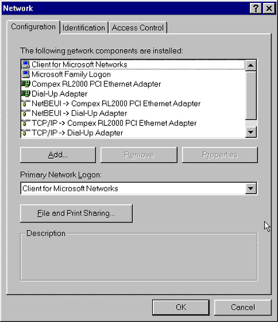Click the NetBEUI -> Compex RL2000 protocol icon

[26, 103]
